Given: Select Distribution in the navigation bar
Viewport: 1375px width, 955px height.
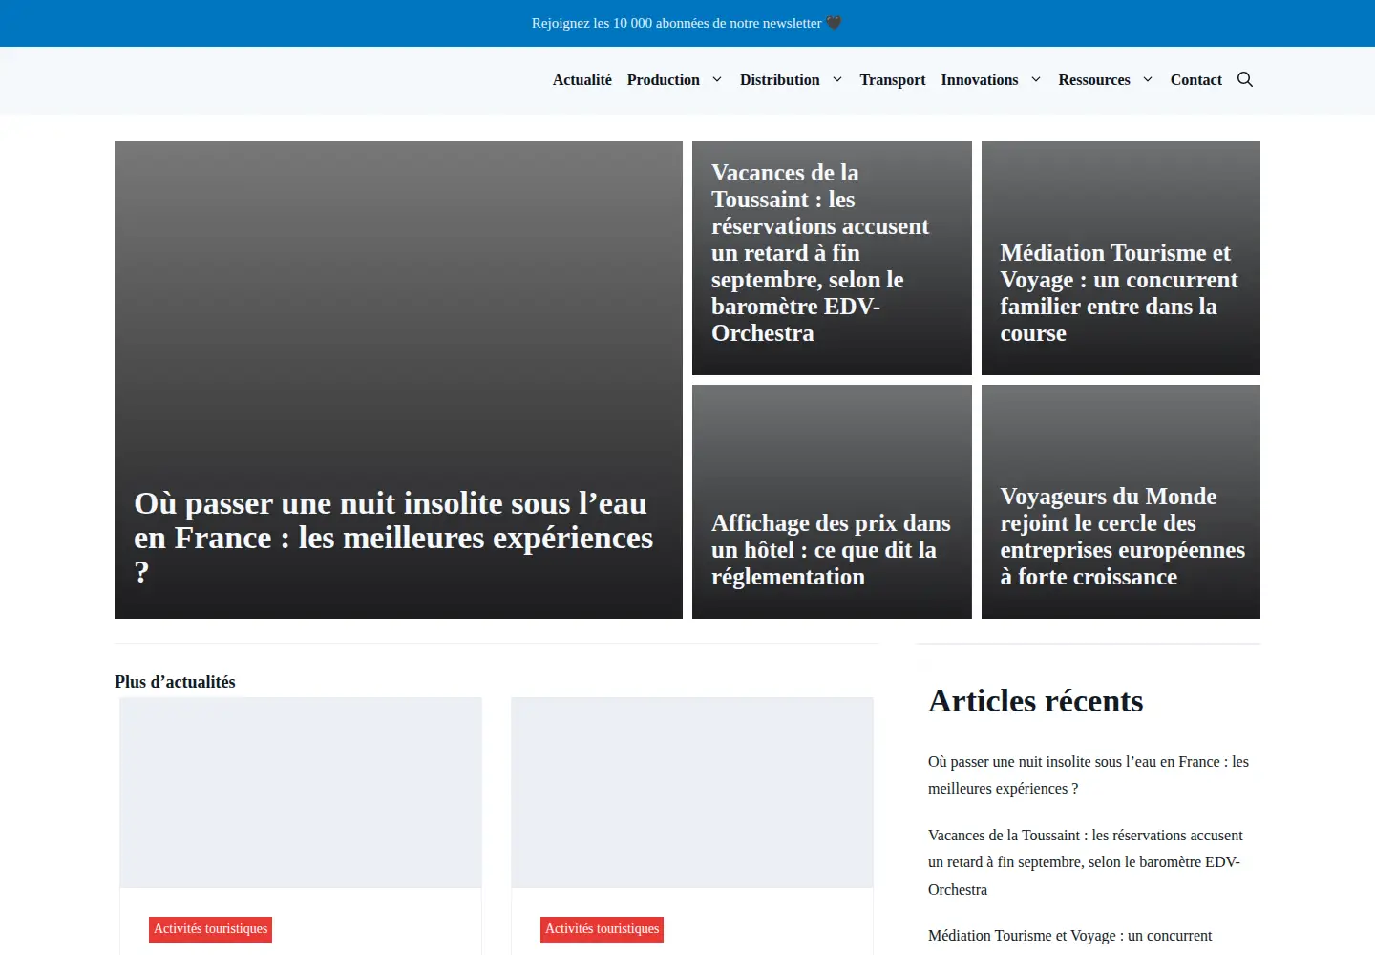Looking at the screenshot, I should pyautogui.click(x=780, y=80).
